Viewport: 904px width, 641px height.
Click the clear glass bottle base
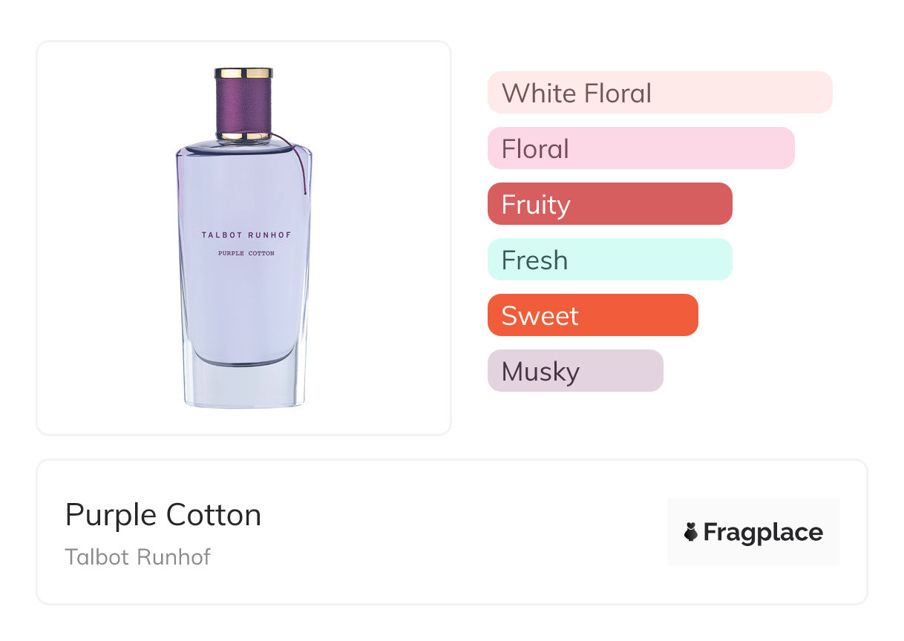click(243, 386)
